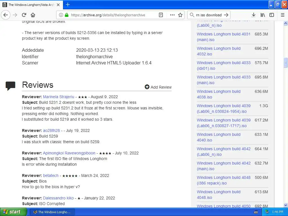Click the system tray notification icon

267,212
